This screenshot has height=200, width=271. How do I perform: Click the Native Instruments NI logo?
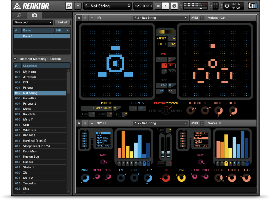(x=252, y=6)
